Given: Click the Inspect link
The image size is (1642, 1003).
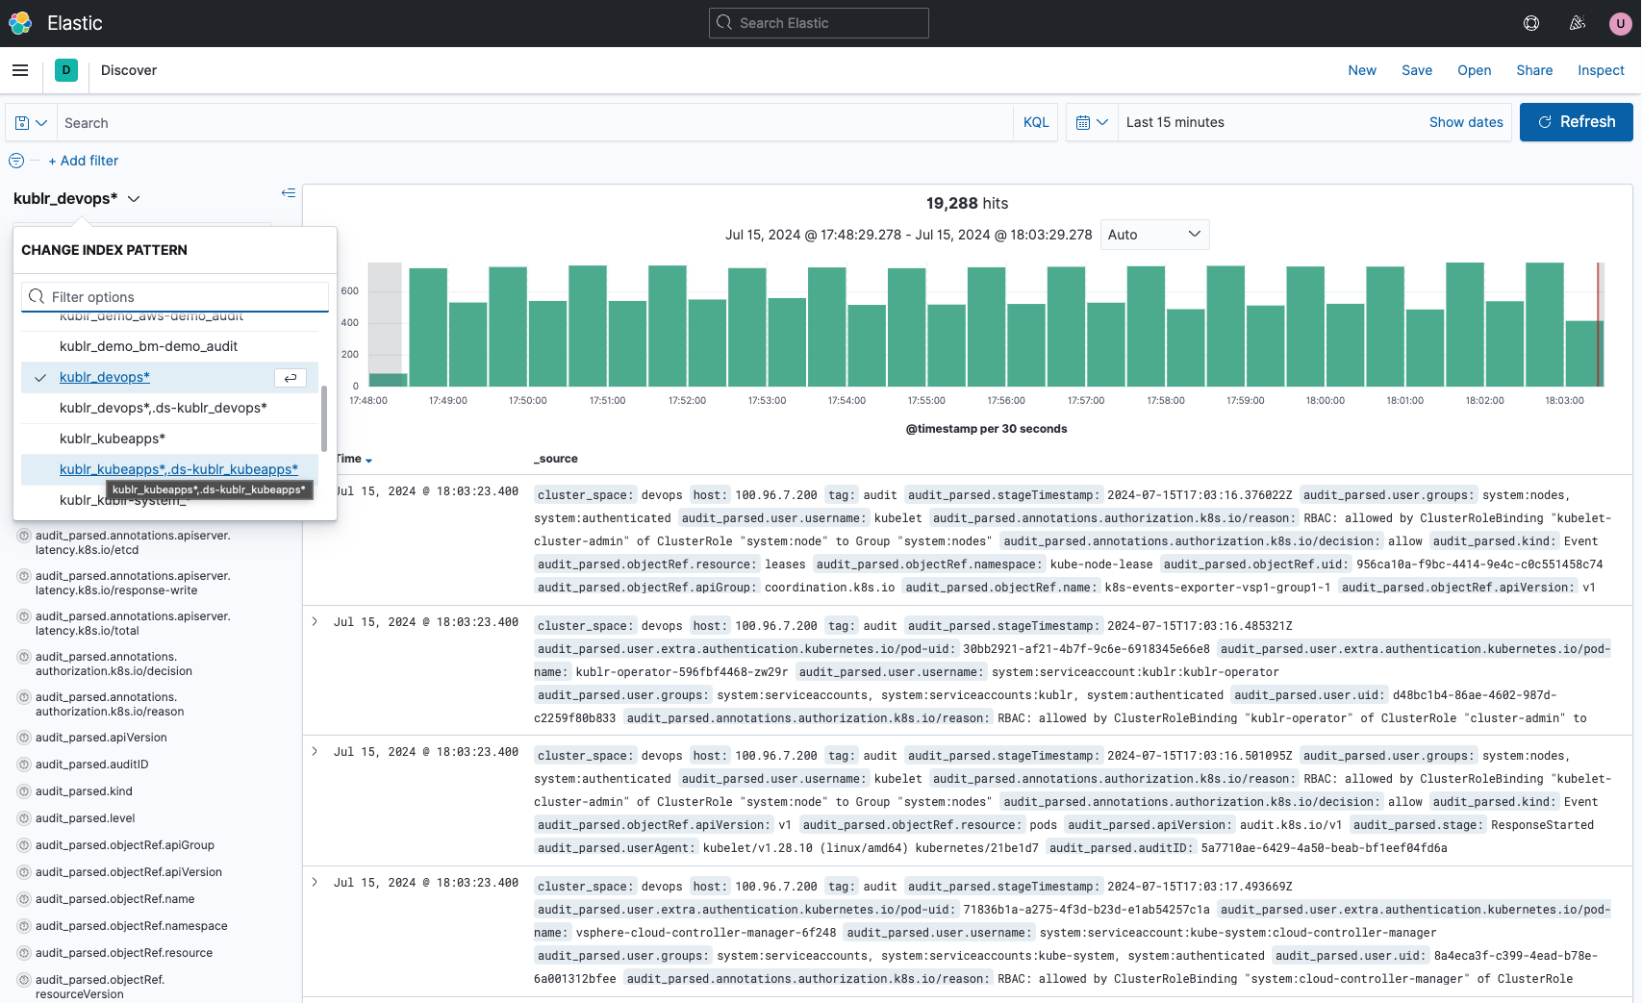Looking at the screenshot, I should (x=1601, y=70).
